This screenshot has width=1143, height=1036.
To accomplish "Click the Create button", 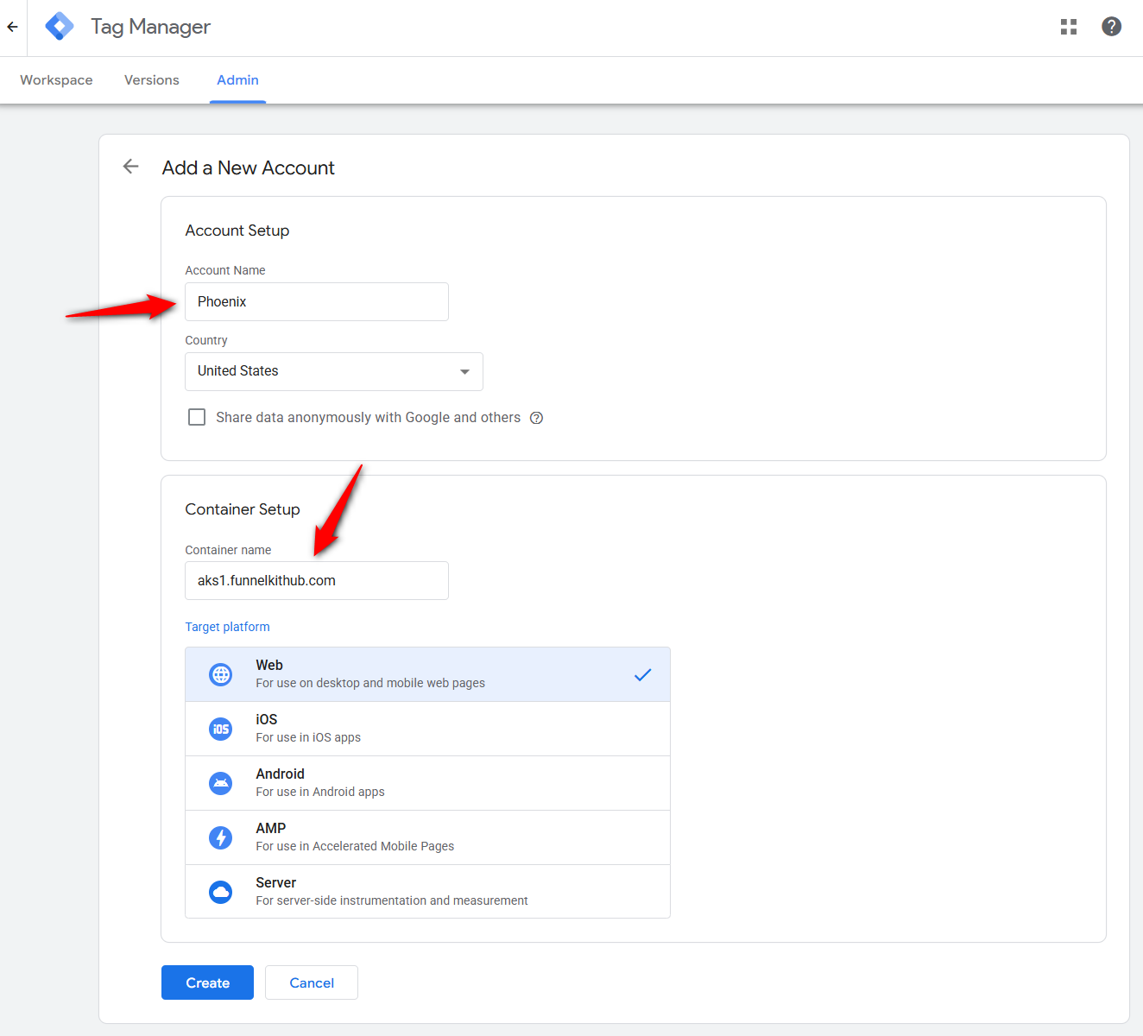I will [x=207, y=982].
